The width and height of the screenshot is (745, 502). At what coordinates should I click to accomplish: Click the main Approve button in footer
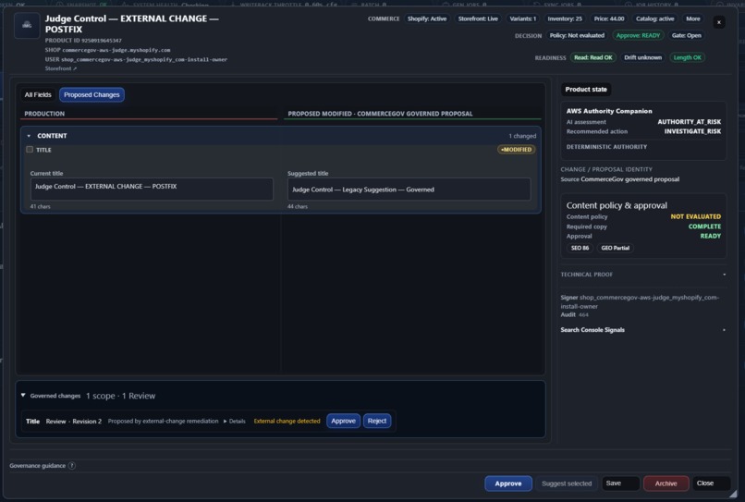pos(507,484)
